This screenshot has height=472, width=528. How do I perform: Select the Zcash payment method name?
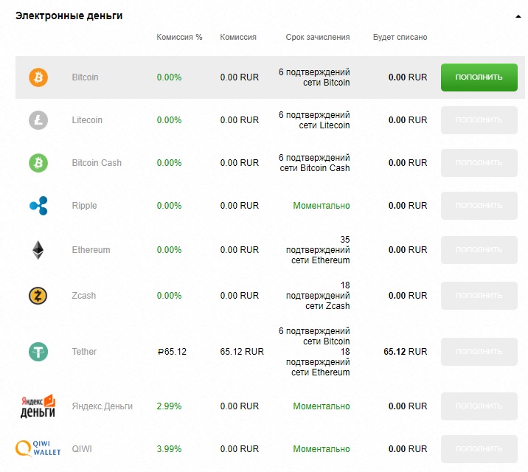(84, 296)
